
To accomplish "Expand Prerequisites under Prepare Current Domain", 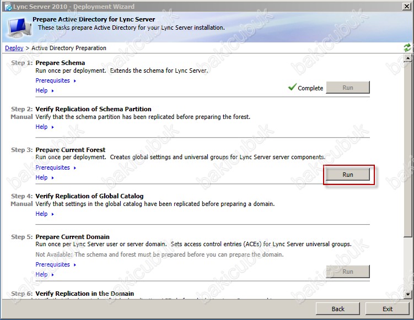I will click(x=56, y=264).
